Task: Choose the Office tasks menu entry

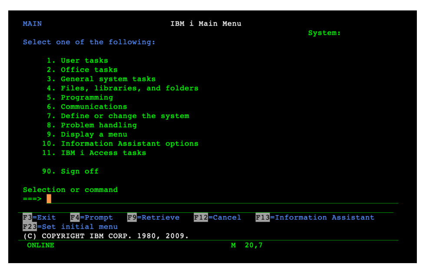Action: (x=89, y=70)
